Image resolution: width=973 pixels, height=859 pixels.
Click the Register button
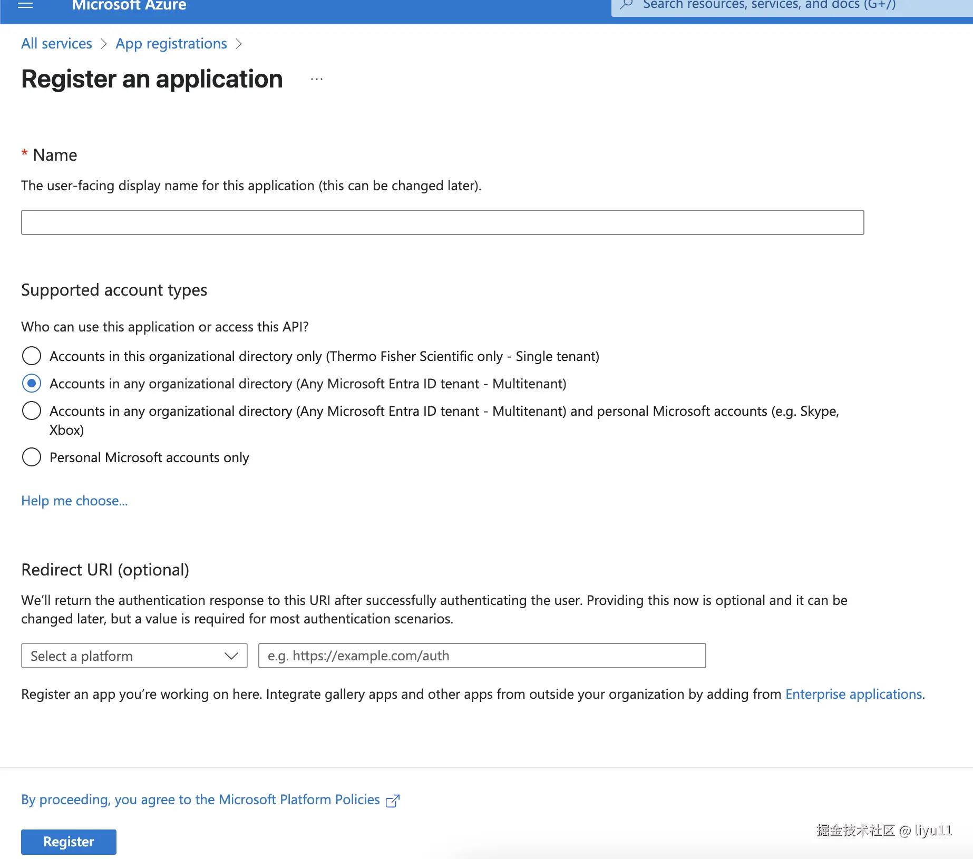point(69,842)
